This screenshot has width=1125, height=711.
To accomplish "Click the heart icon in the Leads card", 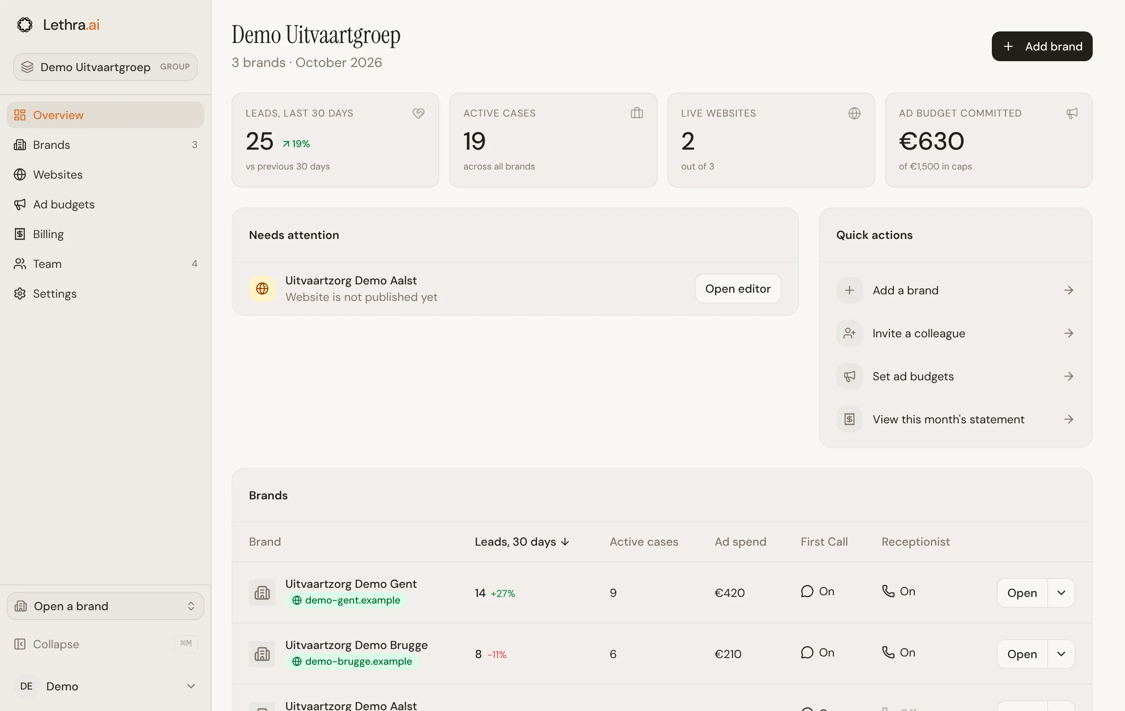I will 419,113.
